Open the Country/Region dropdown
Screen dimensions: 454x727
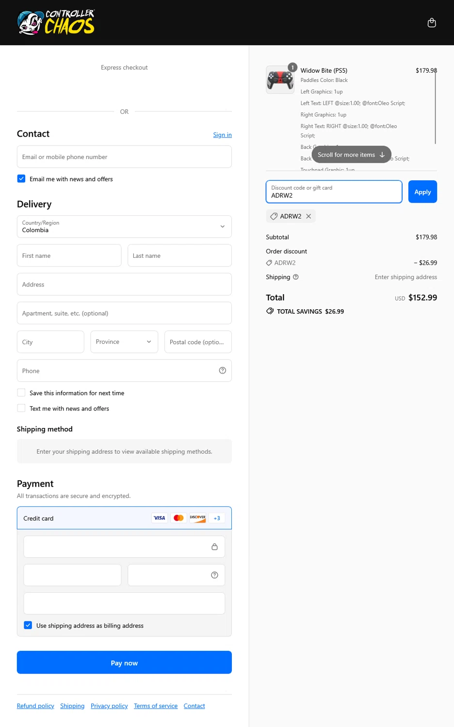coord(124,227)
